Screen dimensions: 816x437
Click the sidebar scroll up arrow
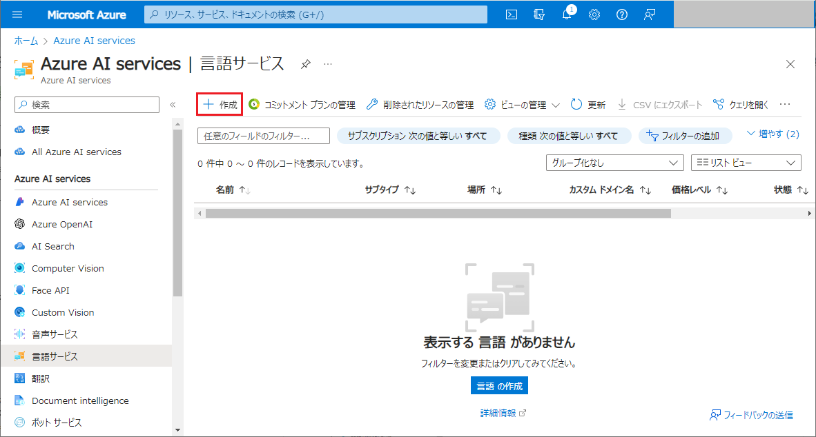coord(178,124)
